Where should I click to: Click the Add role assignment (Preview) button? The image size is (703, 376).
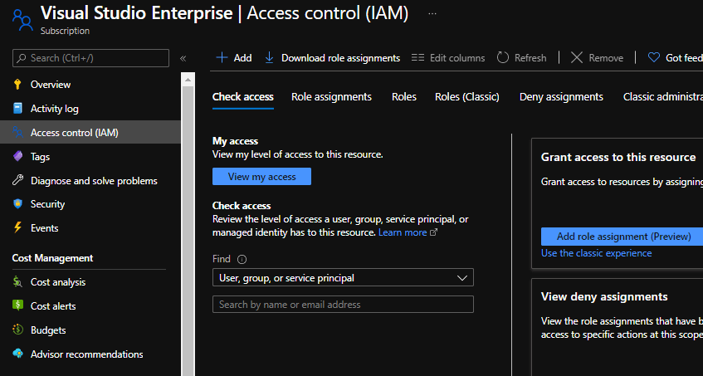pyautogui.click(x=623, y=237)
